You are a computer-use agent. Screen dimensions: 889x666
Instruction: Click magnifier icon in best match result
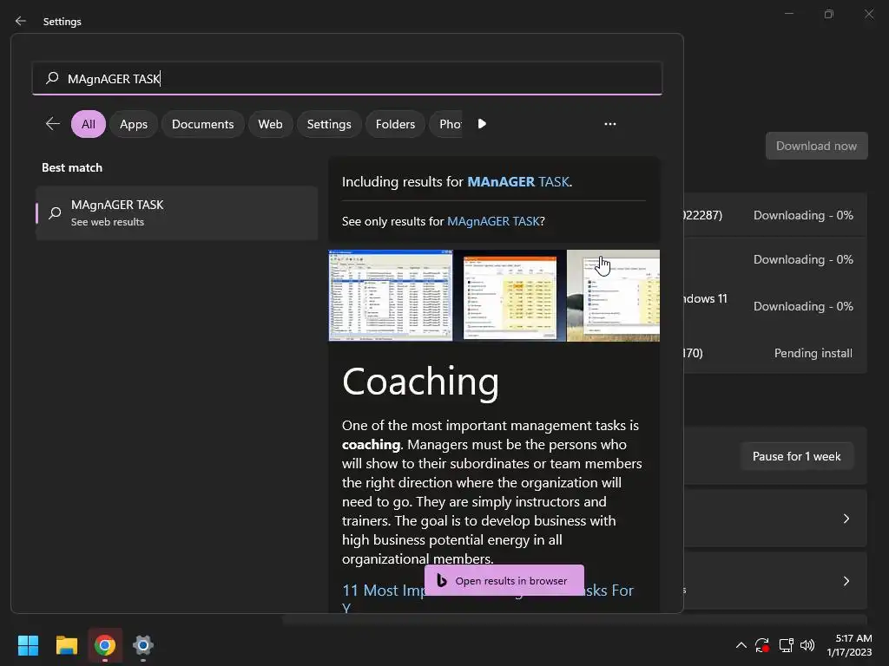[x=55, y=213]
